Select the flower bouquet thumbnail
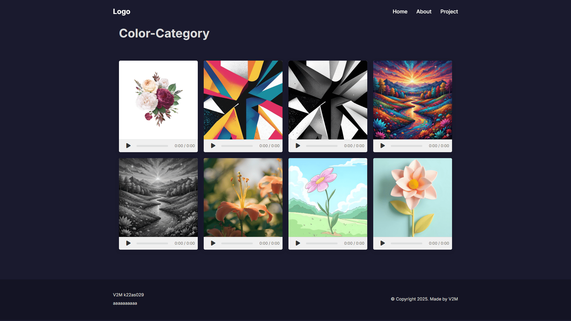This screenshot has height=321, width=571. coord(158,100)
